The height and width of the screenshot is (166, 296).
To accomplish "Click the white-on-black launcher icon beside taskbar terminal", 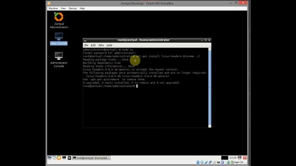I will coord(69,158).
